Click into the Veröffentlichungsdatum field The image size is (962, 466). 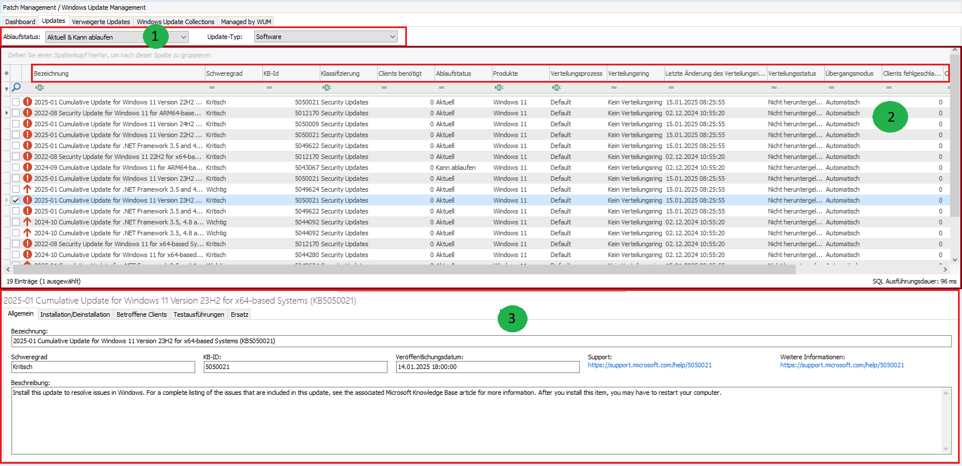pyautogui.click(x=487, y=367)
